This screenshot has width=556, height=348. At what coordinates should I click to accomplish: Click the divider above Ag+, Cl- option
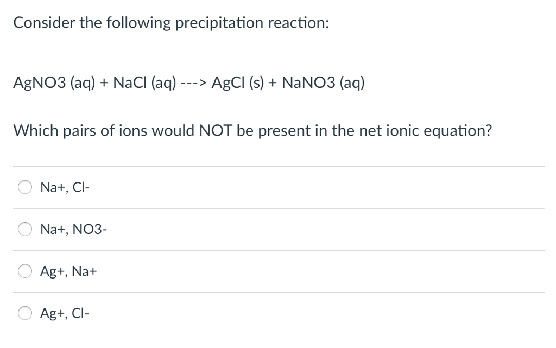pyautogui.click(x=278, y=292)
